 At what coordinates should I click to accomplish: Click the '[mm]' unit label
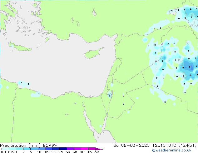point(34,146)
